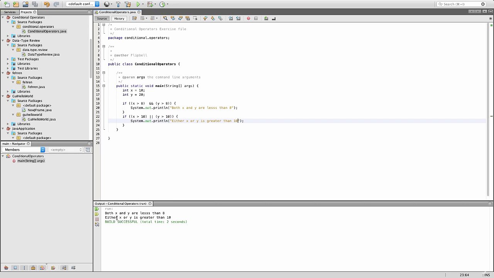Collapse the JavaApplication project node
The width and height of the screenshot is (494, 278).
(x=3, y=129)
